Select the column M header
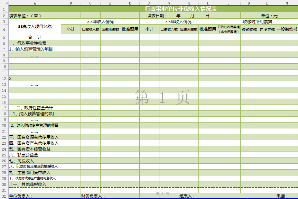 (287, 3)
